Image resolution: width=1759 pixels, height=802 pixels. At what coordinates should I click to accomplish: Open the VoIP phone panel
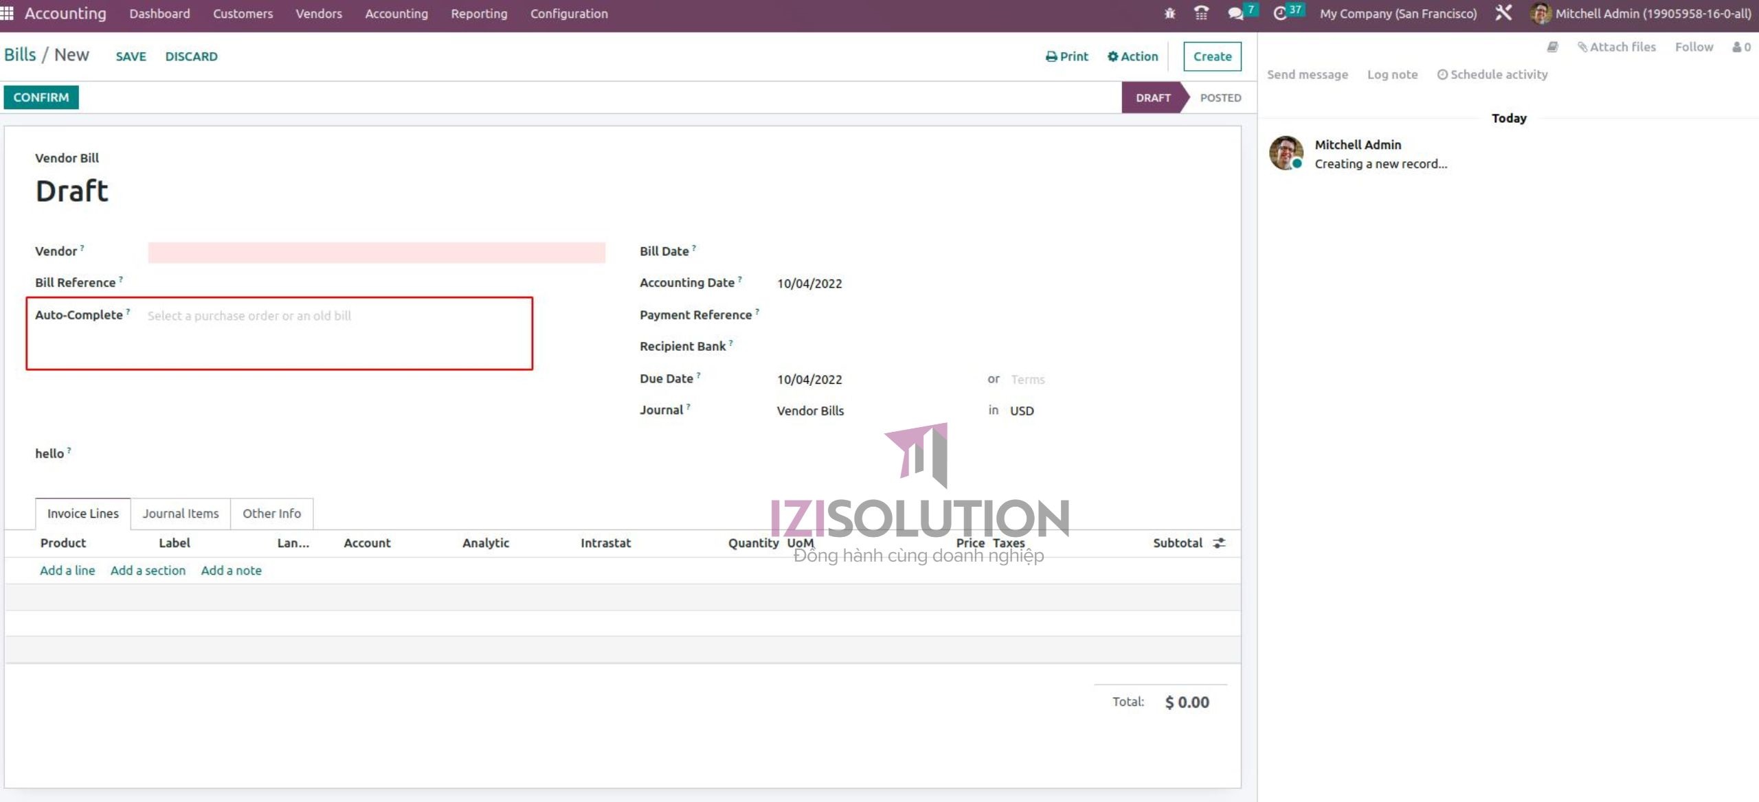click(x=1201, y=13)
